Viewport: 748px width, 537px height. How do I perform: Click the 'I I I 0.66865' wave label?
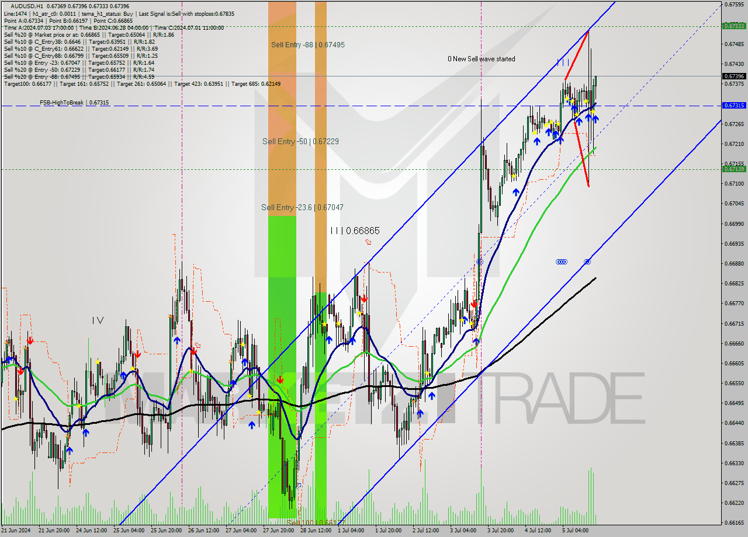point(355,231)
